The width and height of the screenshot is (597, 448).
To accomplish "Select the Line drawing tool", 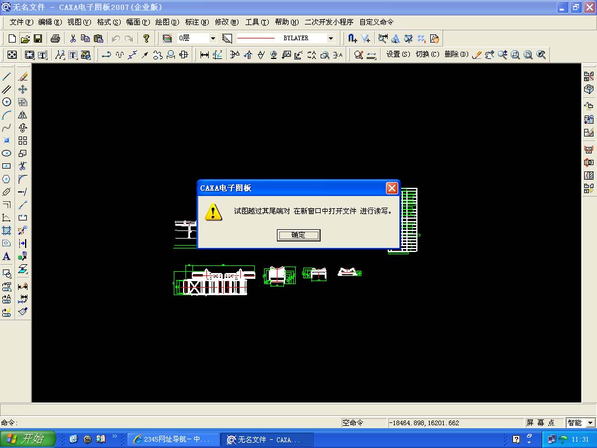I will pyautogui.click(x=6, y=76).
